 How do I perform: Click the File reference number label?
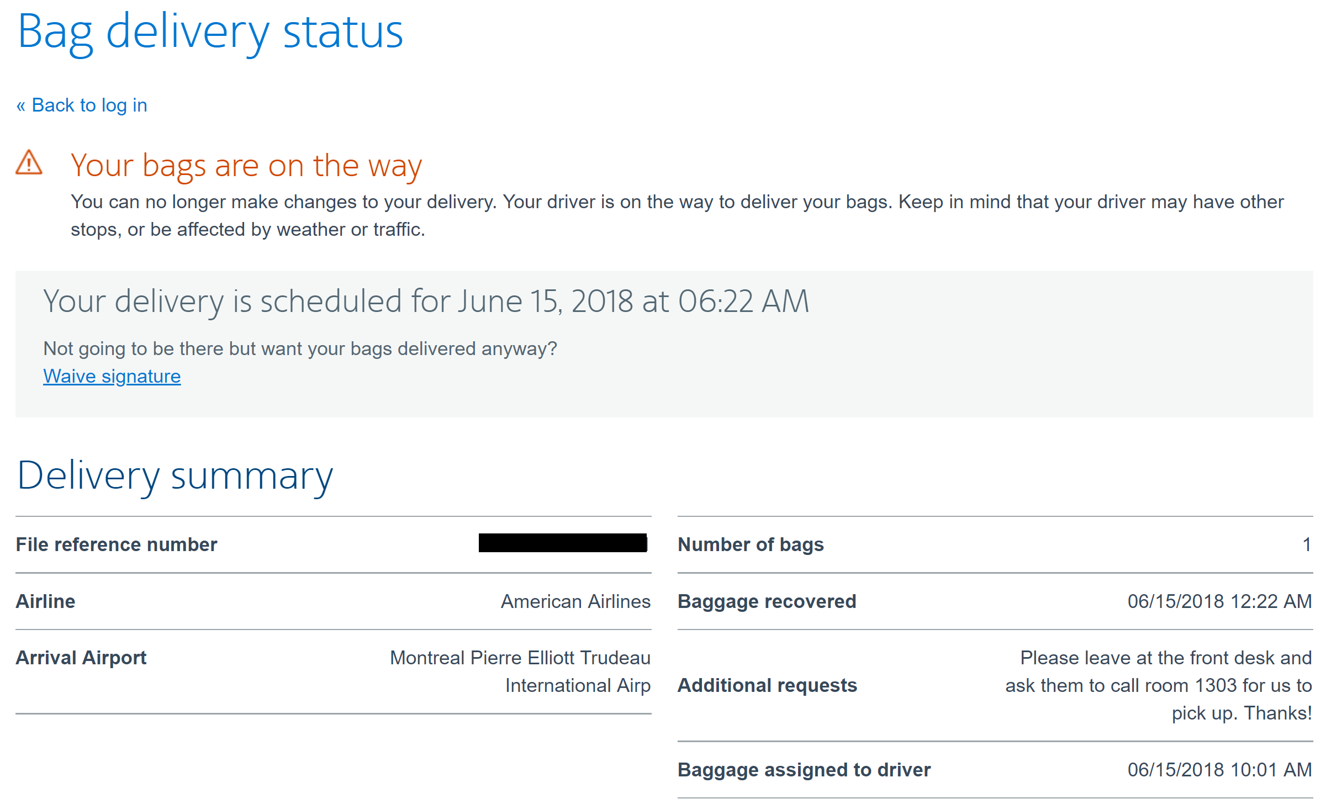coord(117,544)
